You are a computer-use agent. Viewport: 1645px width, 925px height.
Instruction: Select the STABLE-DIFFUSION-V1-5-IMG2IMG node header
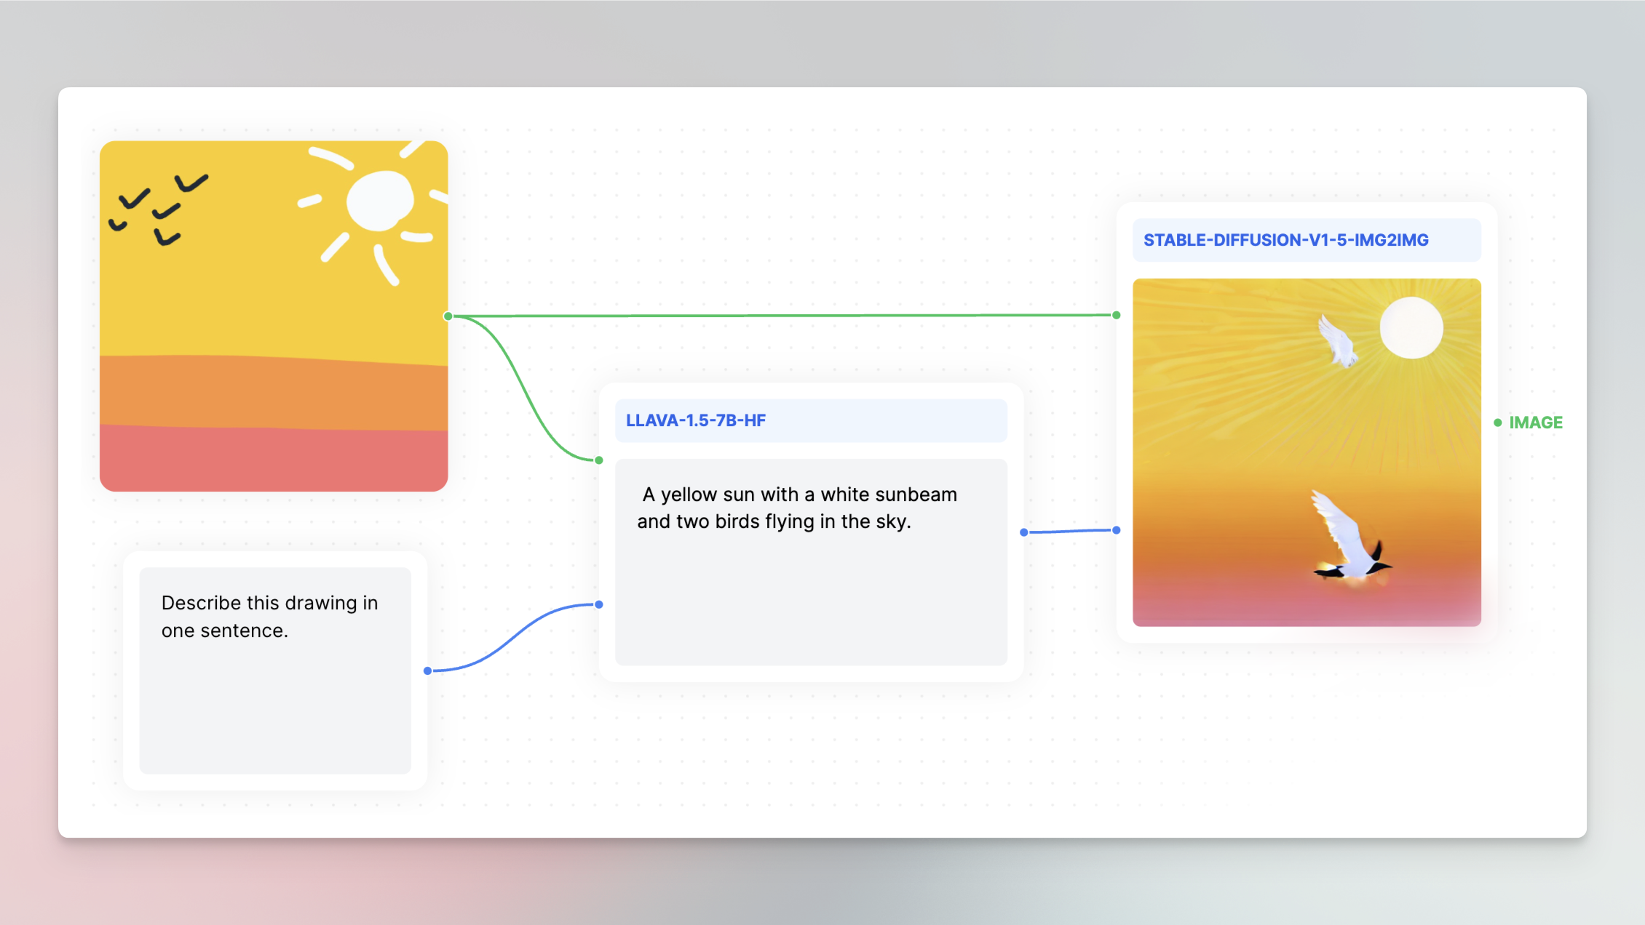1307,240
